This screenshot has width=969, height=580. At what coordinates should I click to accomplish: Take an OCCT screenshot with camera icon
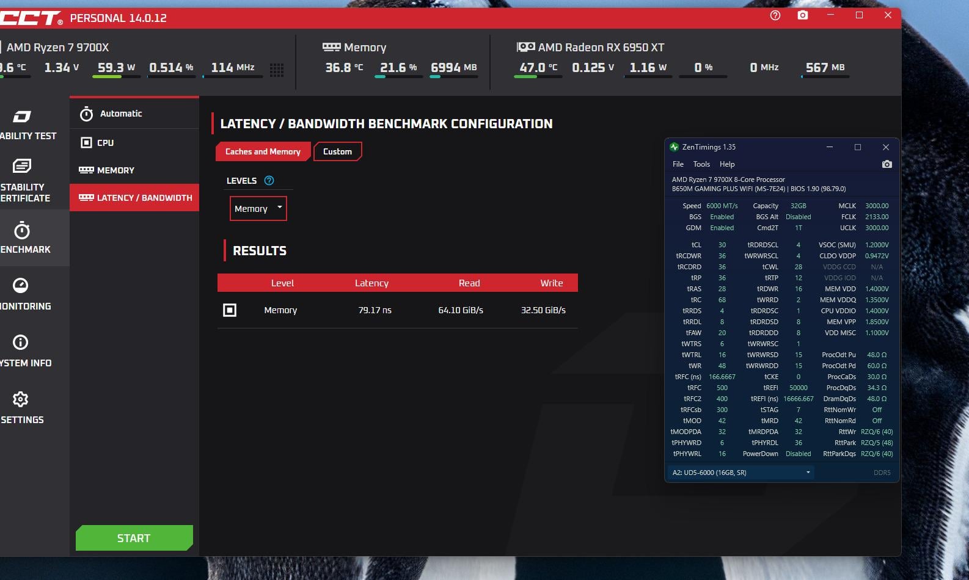point(803,15)
